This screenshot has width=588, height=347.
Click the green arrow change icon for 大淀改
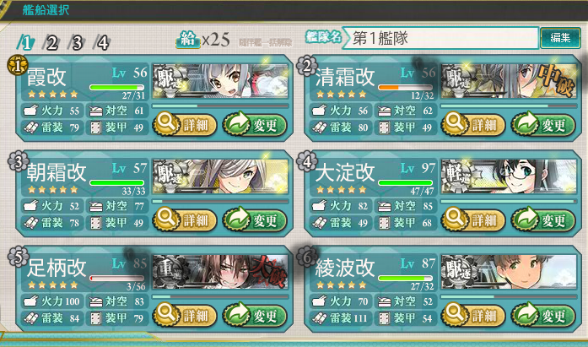tap(526, 219)
